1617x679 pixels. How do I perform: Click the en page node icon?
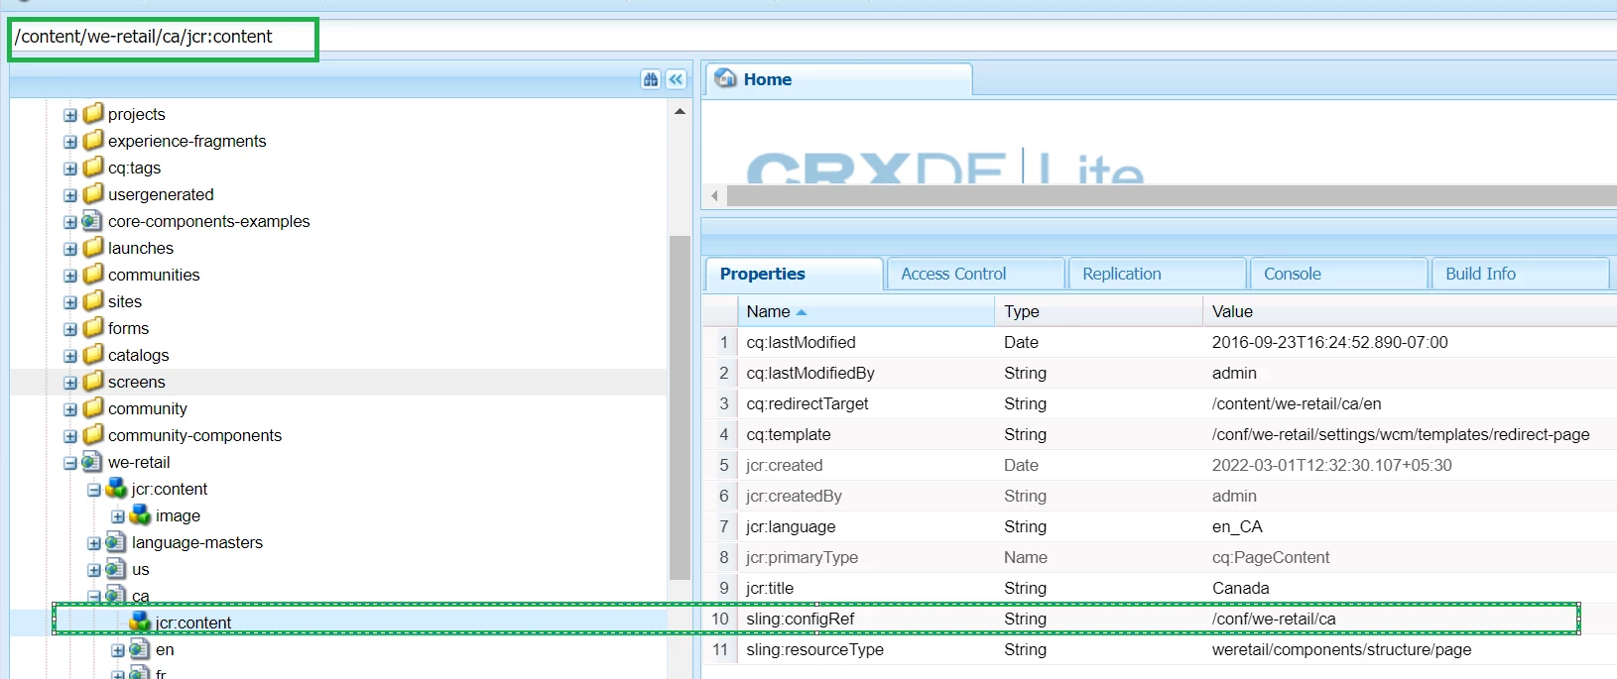coord(140,648)
